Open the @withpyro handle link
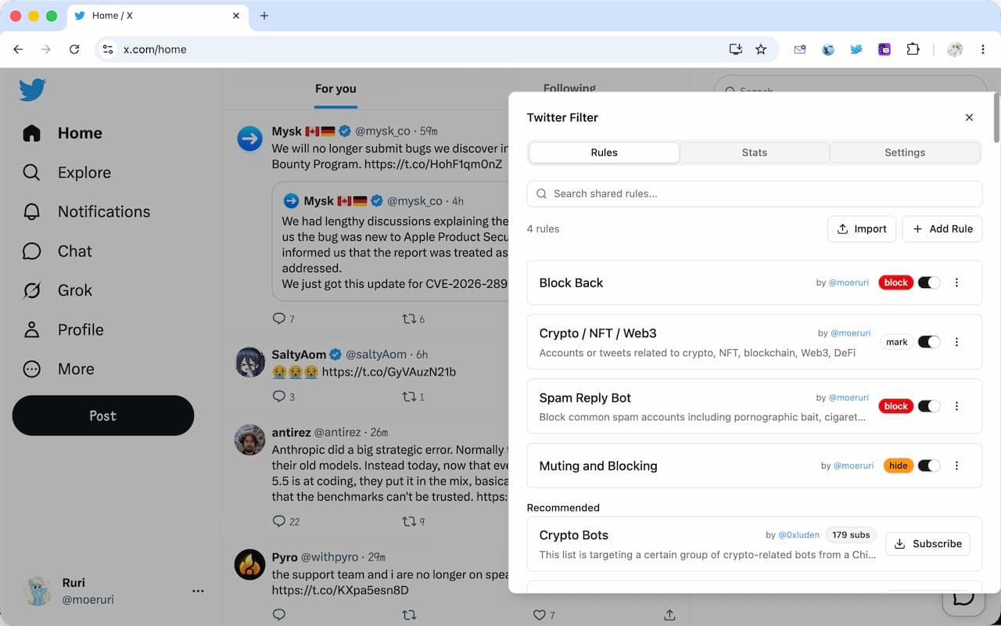The width and height of the screenshot is (1001, 626). tap(329, 557)
